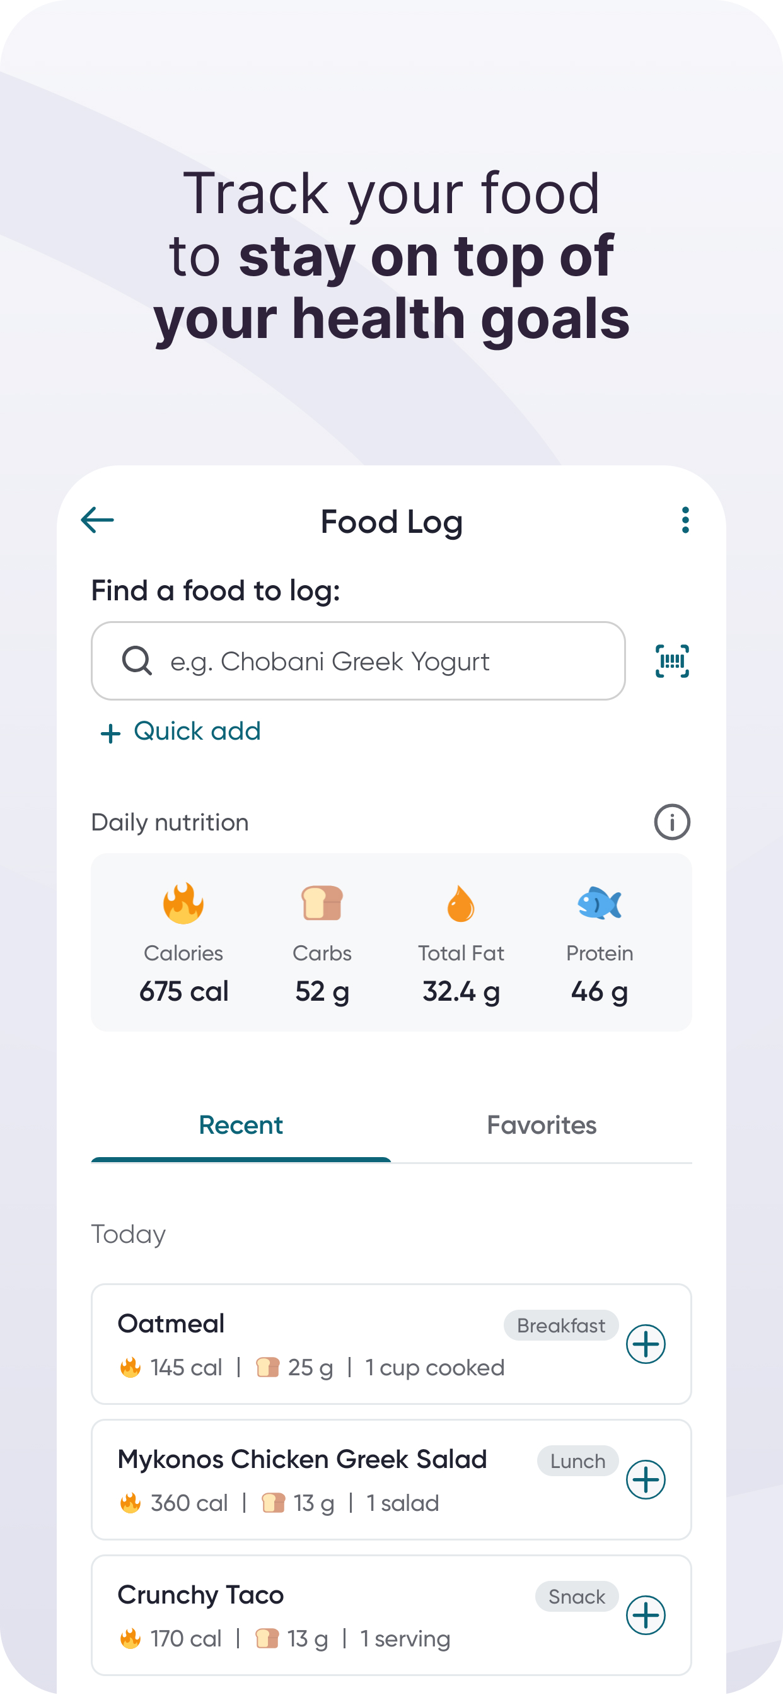
Task: Add Oatmeal with its plus icon
Action: point(646,1344)
